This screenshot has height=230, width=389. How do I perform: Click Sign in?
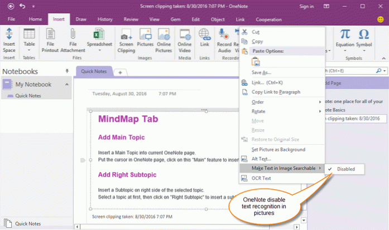tap(306, 7)
